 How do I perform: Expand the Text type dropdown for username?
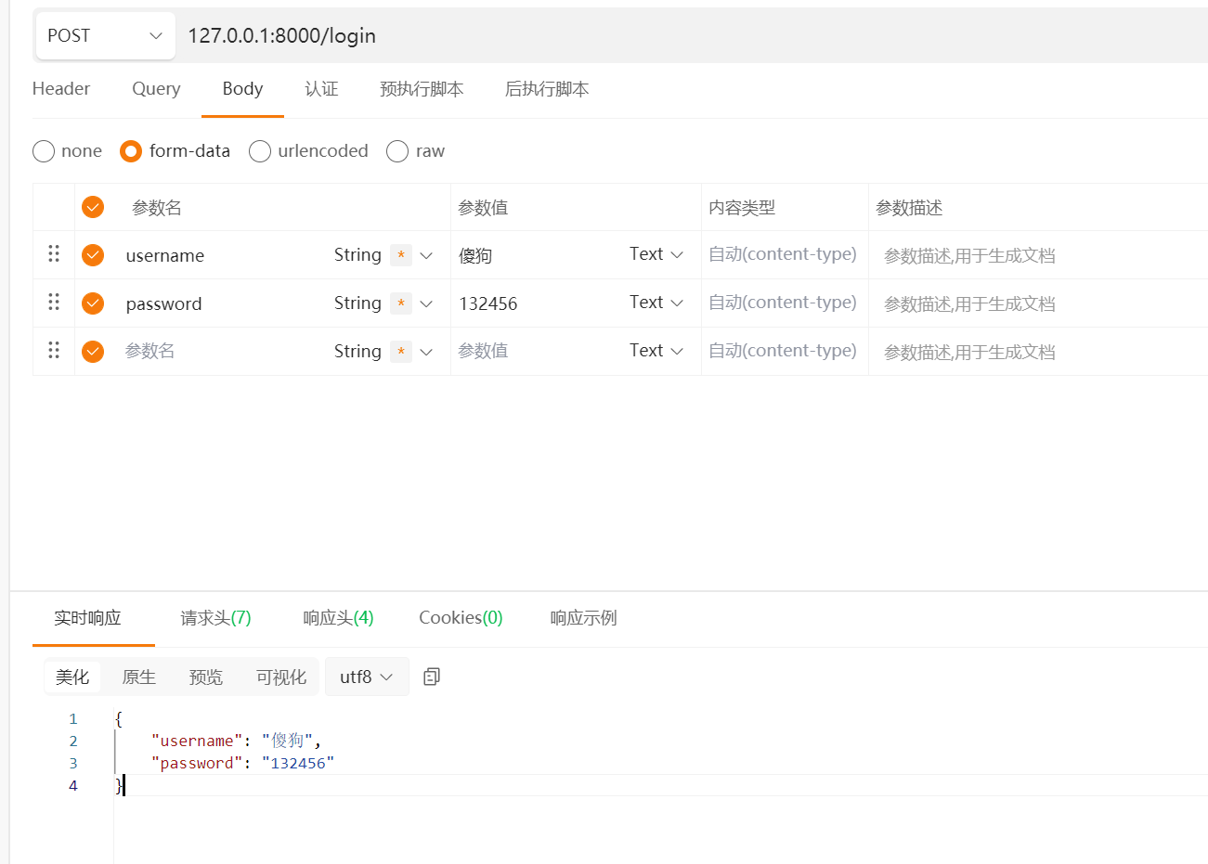656,254
